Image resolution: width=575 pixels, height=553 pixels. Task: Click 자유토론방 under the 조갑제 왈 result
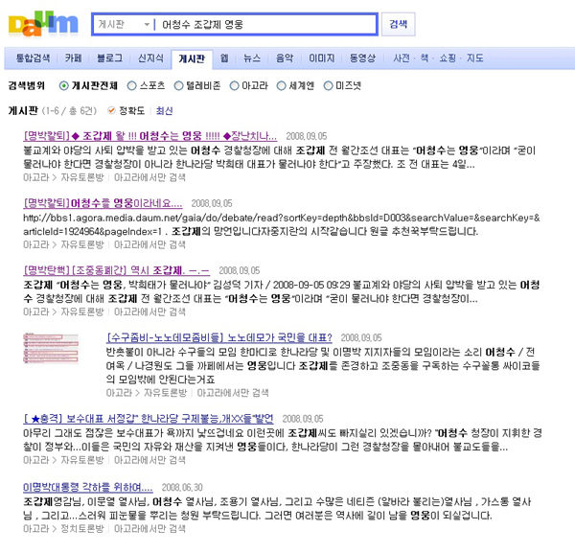tap(82, 177)
